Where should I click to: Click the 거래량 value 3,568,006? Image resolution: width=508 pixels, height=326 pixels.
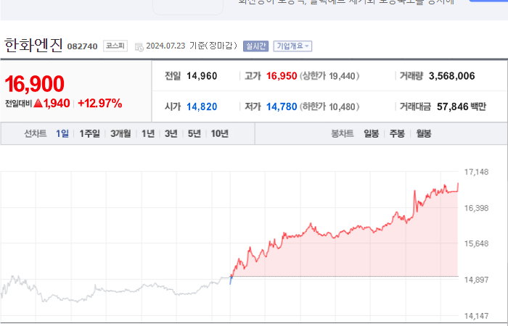[x=452, y=76]
